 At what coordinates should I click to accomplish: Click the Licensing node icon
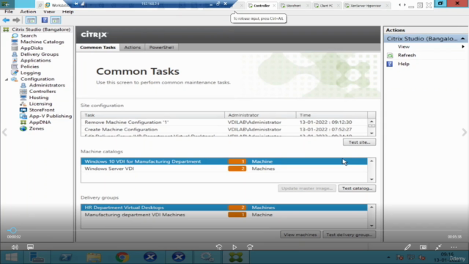(23, 104)
